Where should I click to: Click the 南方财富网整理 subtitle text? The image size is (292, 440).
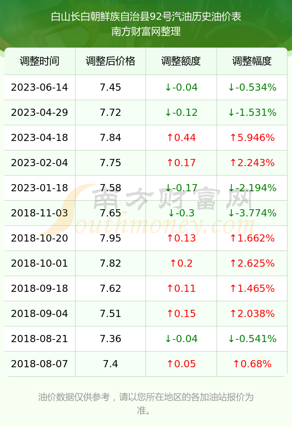click(146, 31)
